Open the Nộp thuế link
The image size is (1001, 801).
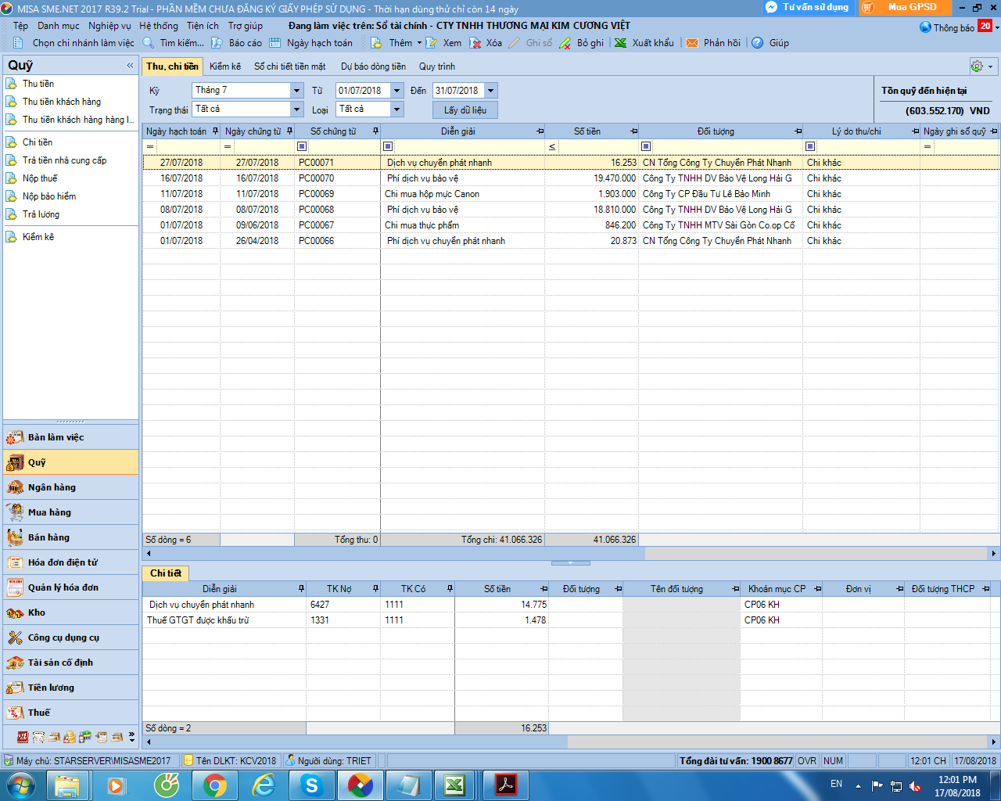[40, 178]
